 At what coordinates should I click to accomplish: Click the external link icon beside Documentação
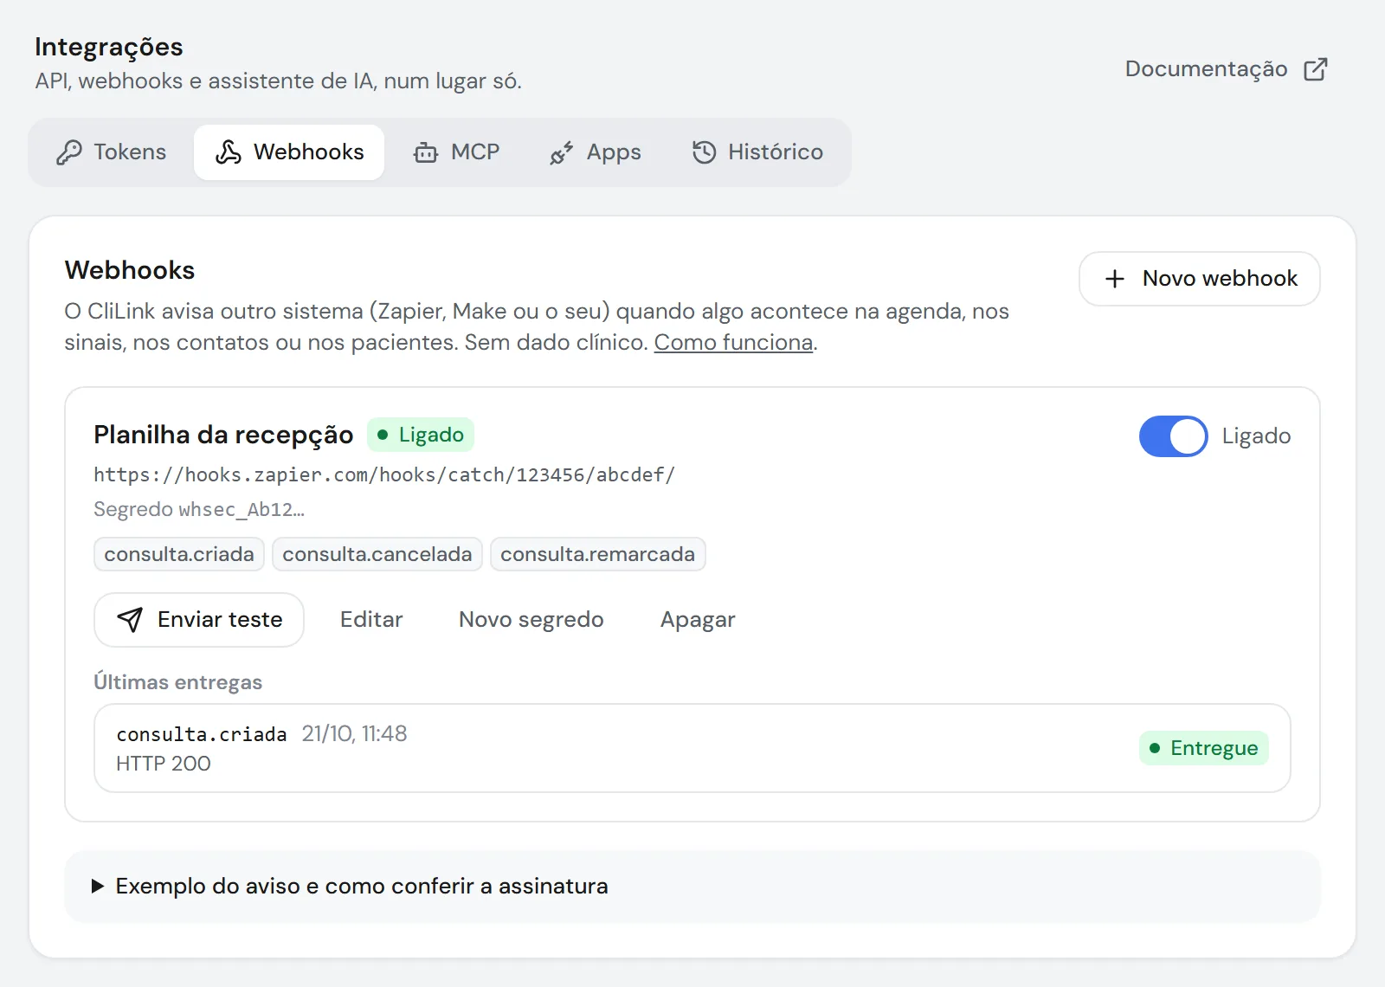coord(1316,69)
